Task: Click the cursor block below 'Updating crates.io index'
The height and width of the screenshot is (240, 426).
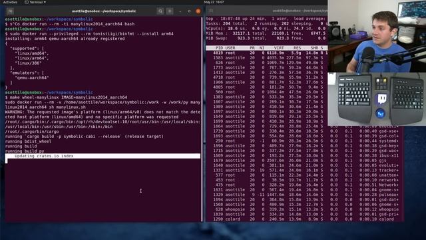Action: click(6, 161)
